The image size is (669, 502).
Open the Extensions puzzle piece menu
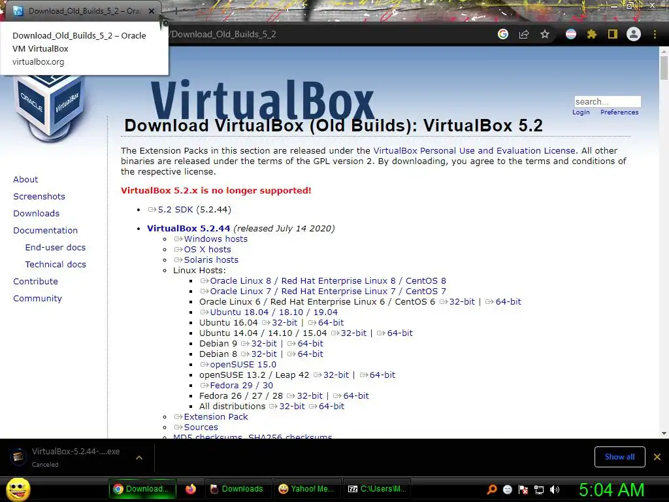coord(591,34)
